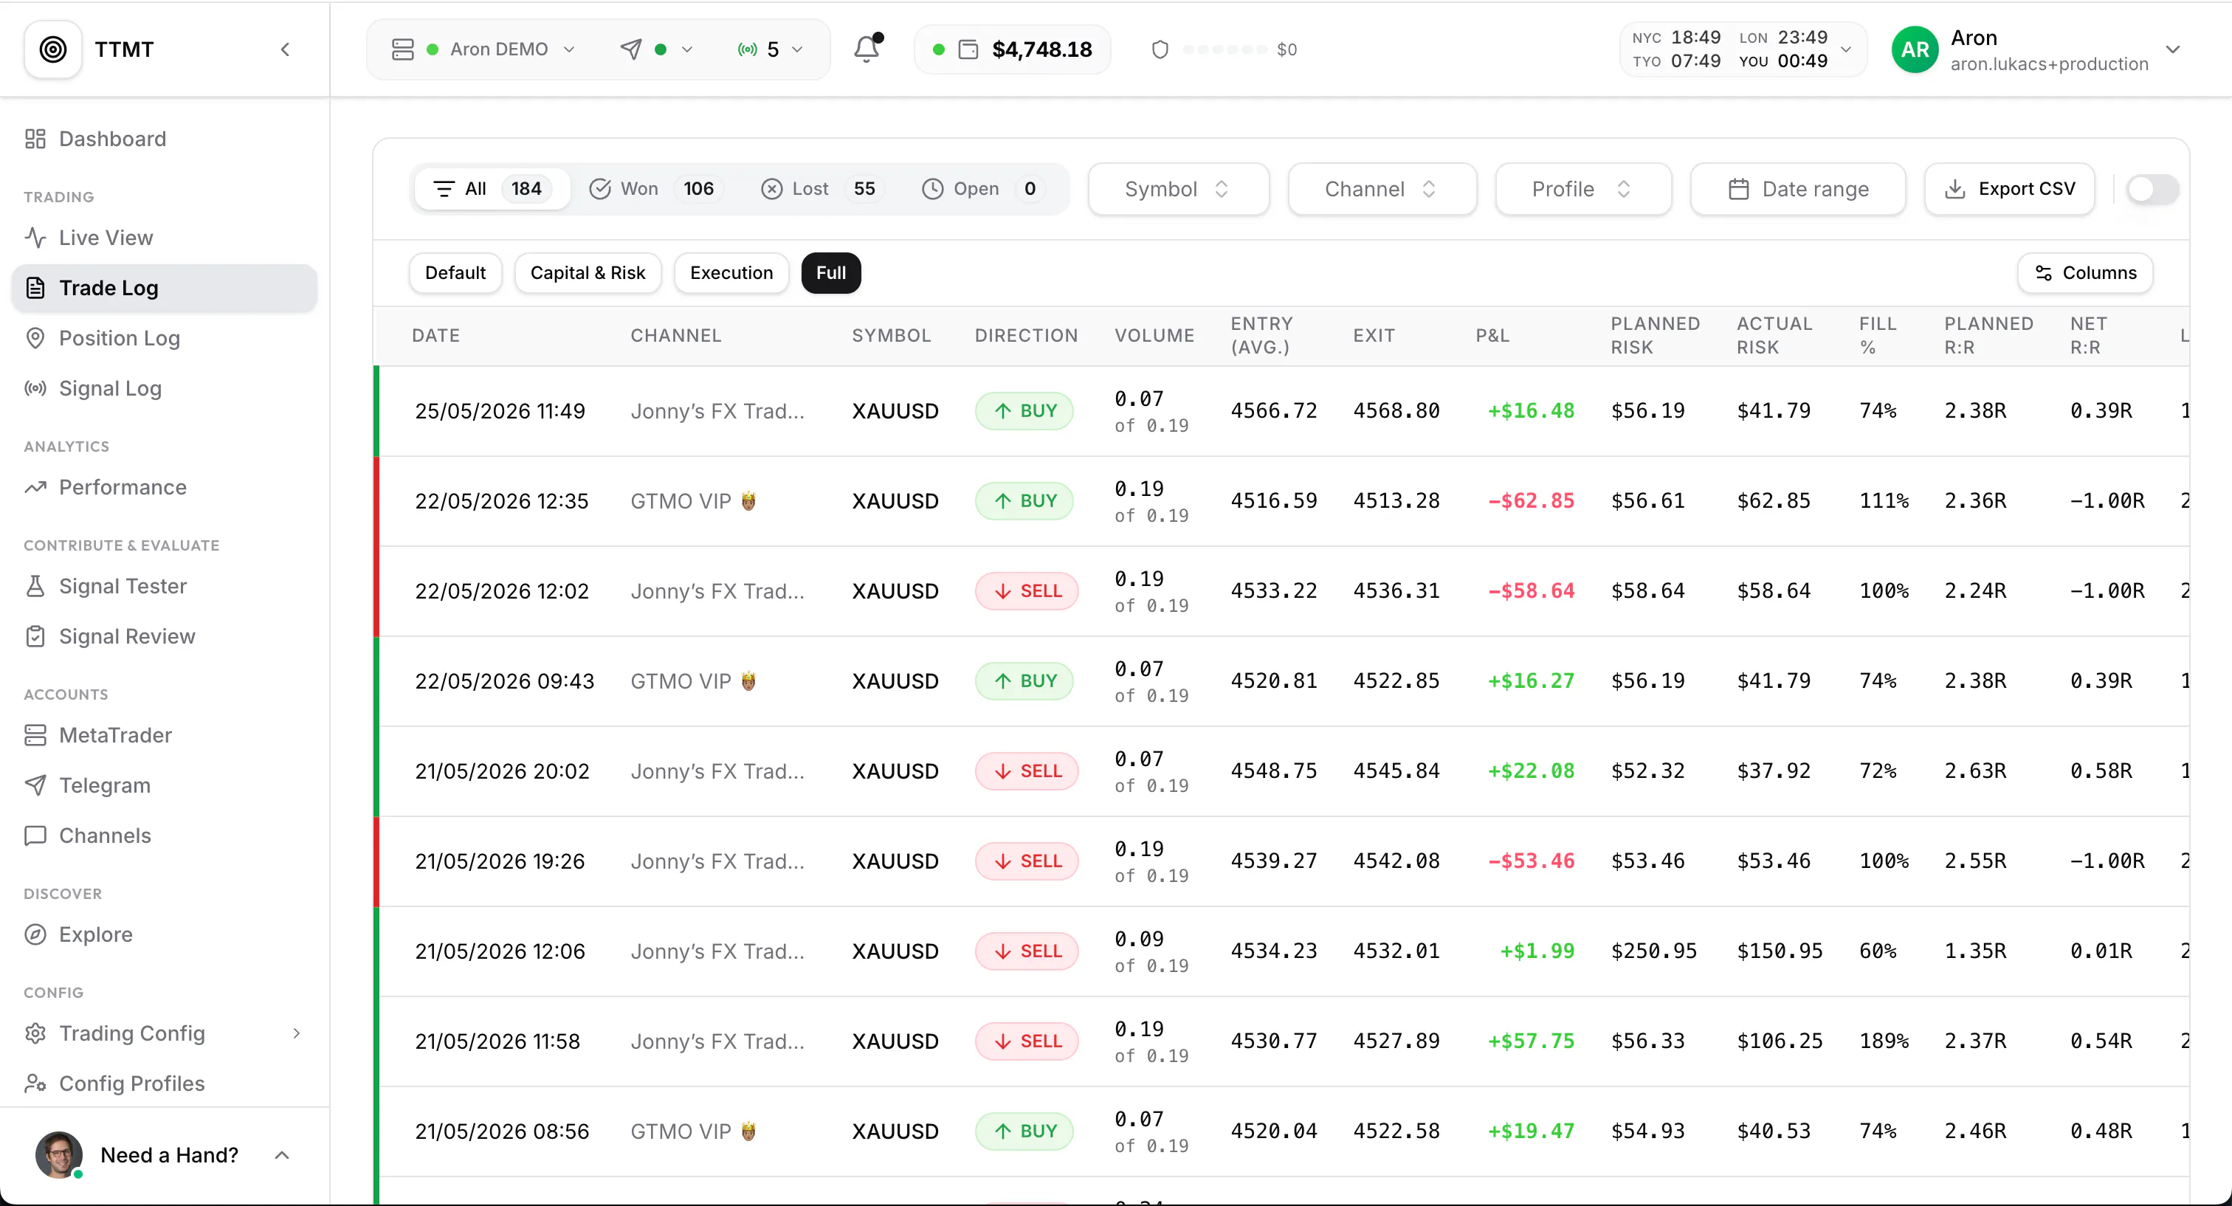Click the TTMT target logo icon
The height and width of the screenshot is (1206, 2232).
coord(53,49)
